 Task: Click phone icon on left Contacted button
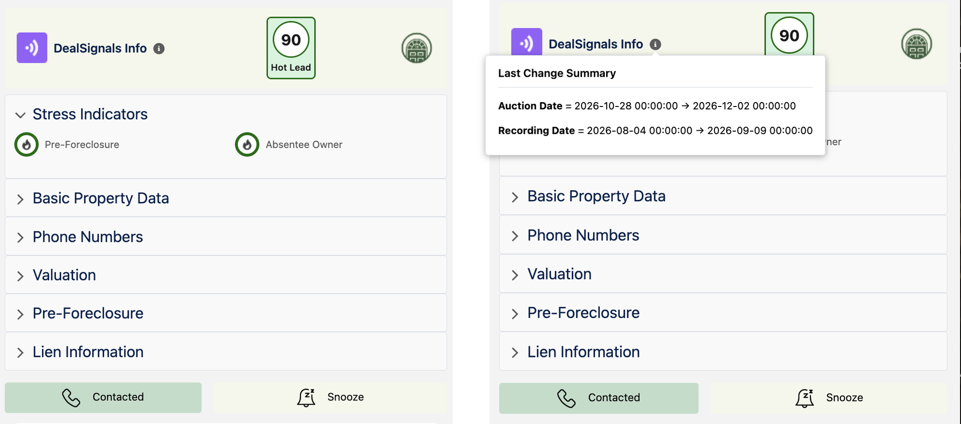click(71, 398)
